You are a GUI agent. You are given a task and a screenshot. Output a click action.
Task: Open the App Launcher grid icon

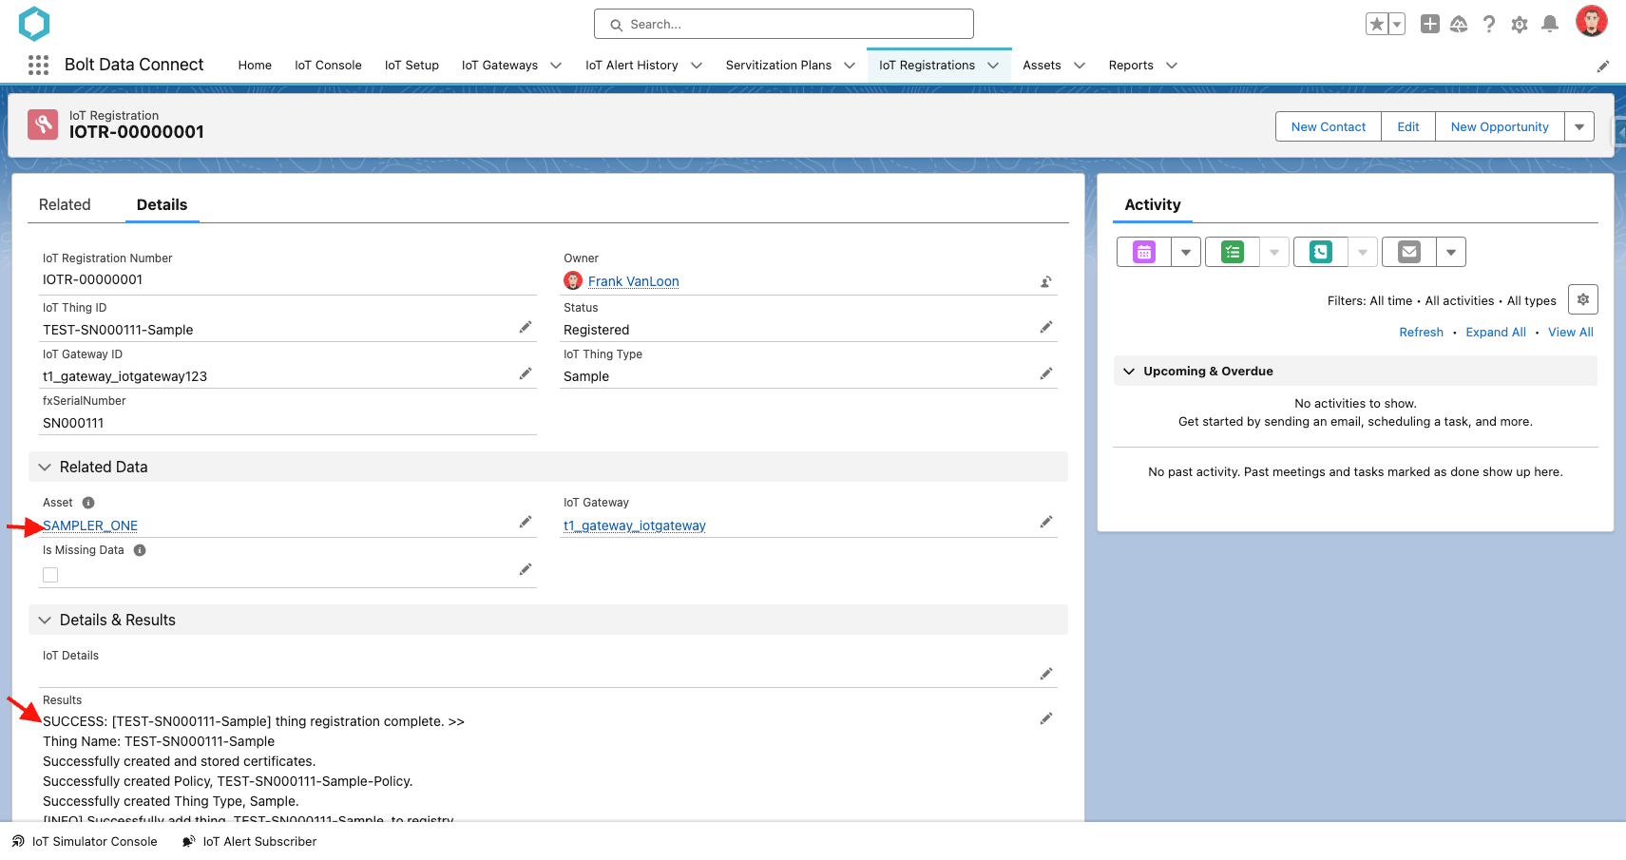coord(38,65)
